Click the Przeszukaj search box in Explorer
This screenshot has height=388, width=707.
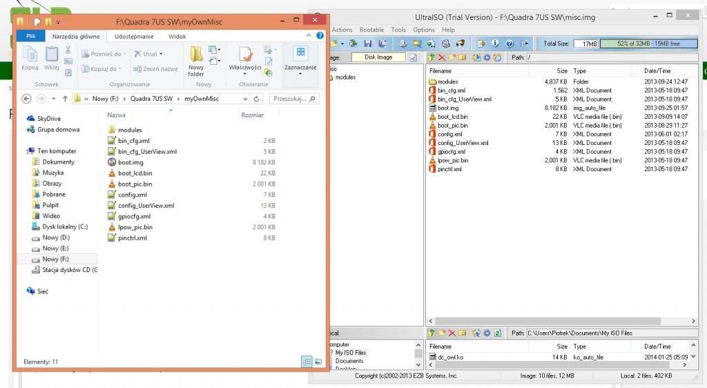294,99
